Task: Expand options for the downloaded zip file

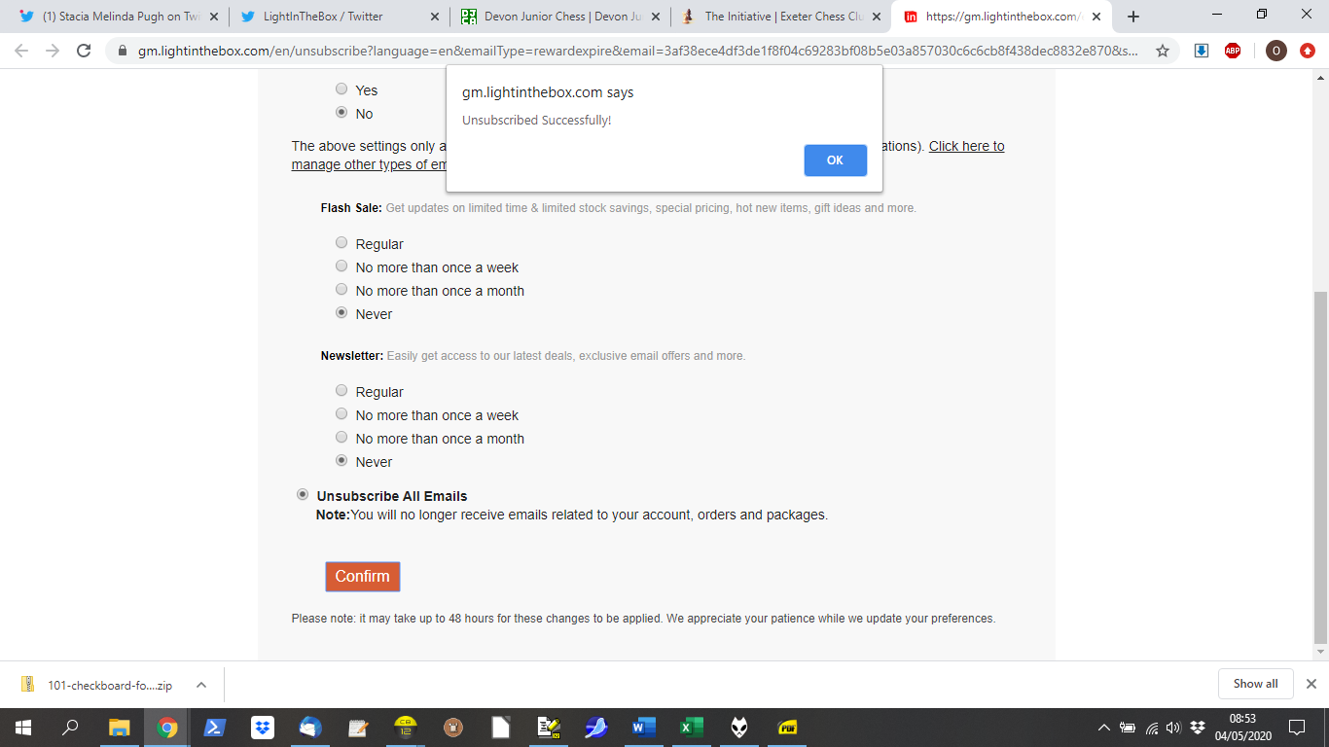Action: click(201, 685)
